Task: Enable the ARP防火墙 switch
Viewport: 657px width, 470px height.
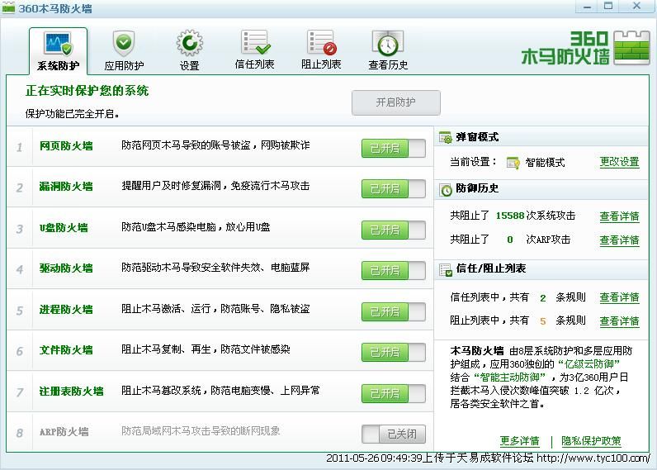Action: pos(394,434)
